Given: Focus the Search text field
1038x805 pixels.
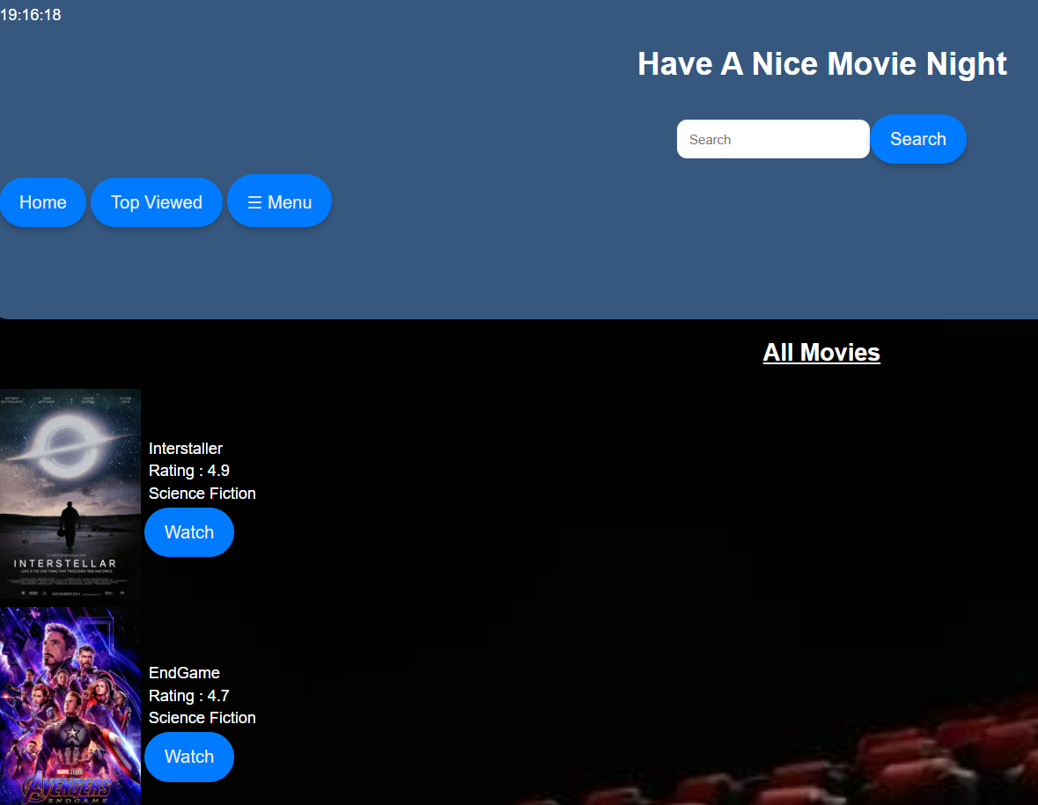Looking at the screenshot, I should [772, 139].
